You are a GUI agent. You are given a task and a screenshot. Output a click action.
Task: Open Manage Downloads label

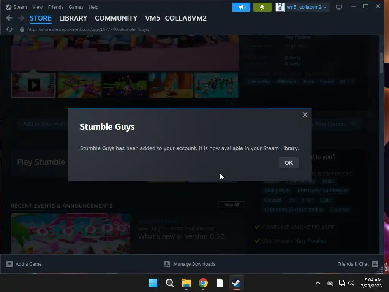(194, 264)
